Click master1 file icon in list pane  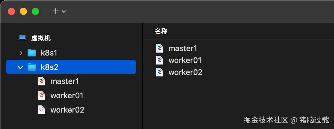point(160,48)
